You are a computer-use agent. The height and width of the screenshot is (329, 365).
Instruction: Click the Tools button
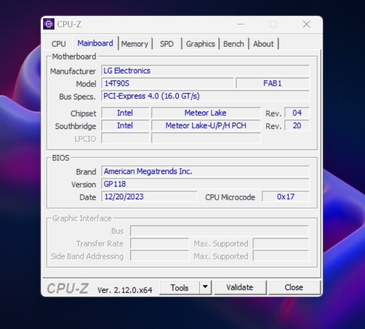coord(179,288)
